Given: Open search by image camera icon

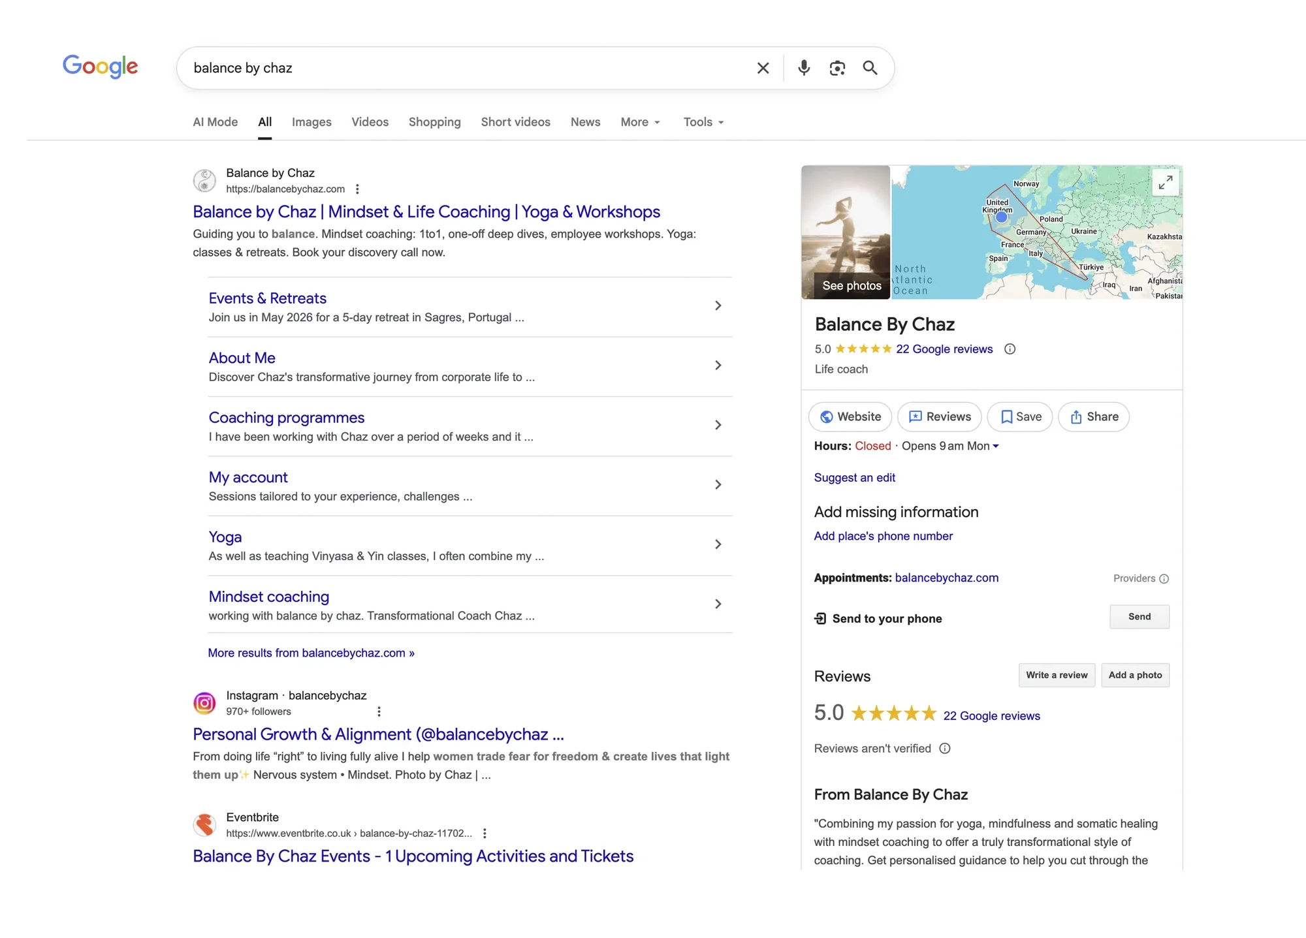Looking at the screenshot, I should (x=837, y=68).
